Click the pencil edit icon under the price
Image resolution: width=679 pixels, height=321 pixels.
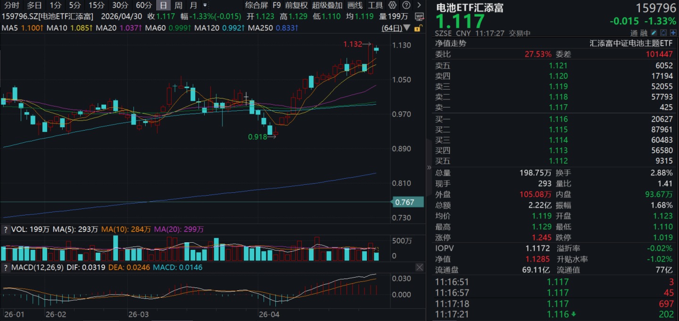click(654, 33)
